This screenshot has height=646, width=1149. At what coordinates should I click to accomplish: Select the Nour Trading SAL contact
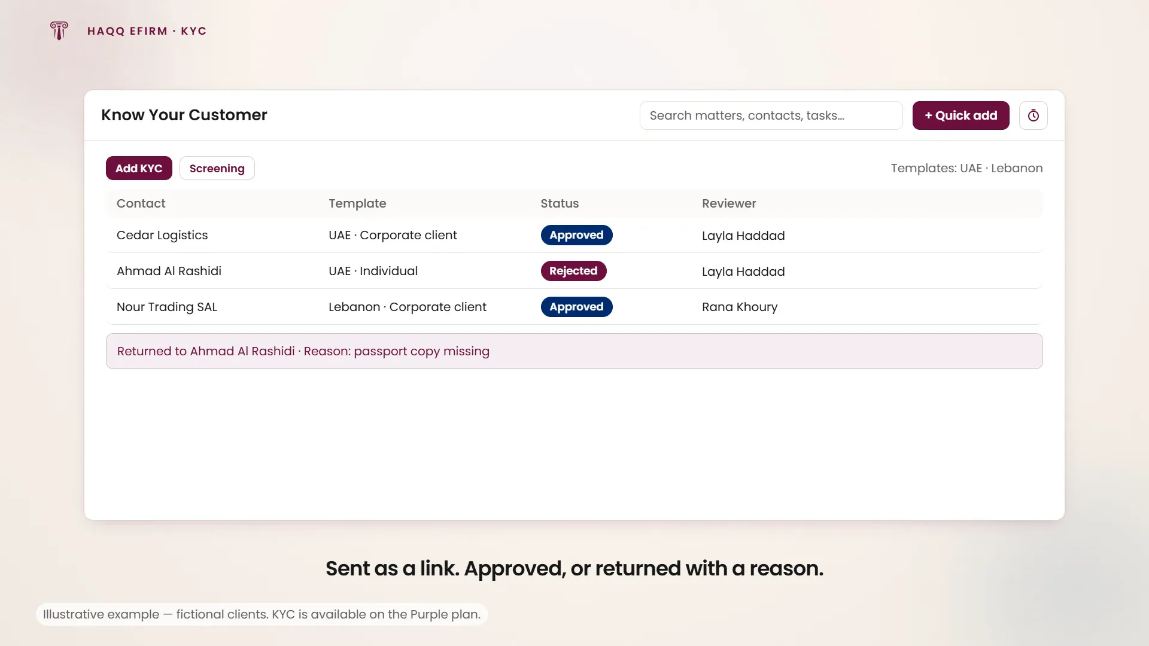pos(166,307)
